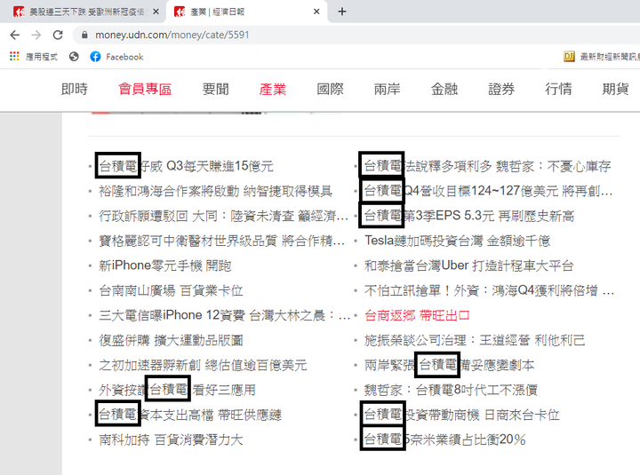Click the padlock site info icon

(x=84, y=35)
